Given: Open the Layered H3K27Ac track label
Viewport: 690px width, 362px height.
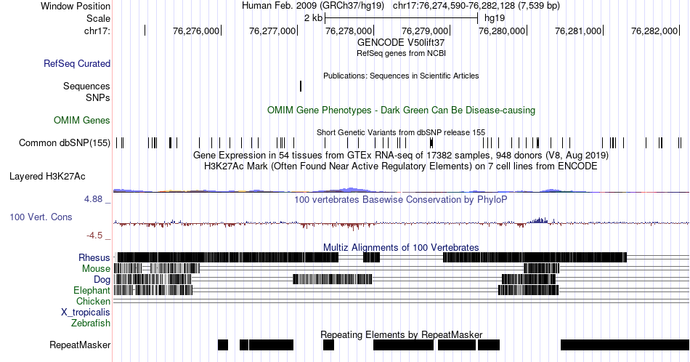Looking at the screenshot, I should tap(47, 176).
